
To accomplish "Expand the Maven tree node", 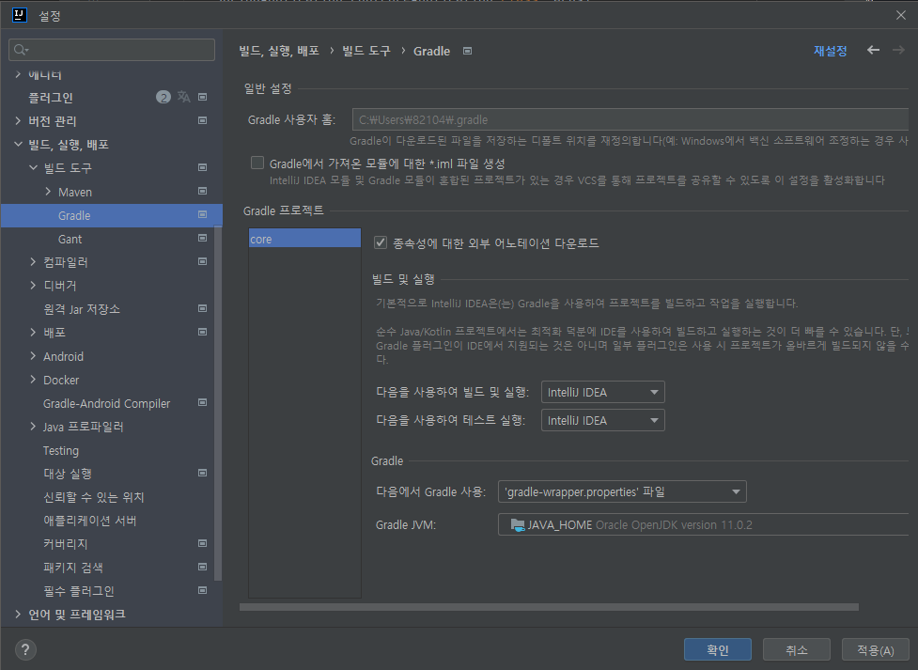I will (48, 191).
